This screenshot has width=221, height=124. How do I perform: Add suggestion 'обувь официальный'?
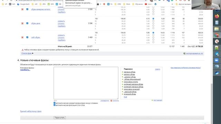tap(132, 80)
